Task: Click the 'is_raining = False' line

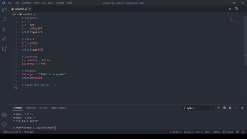Action: tap(36, 60)
